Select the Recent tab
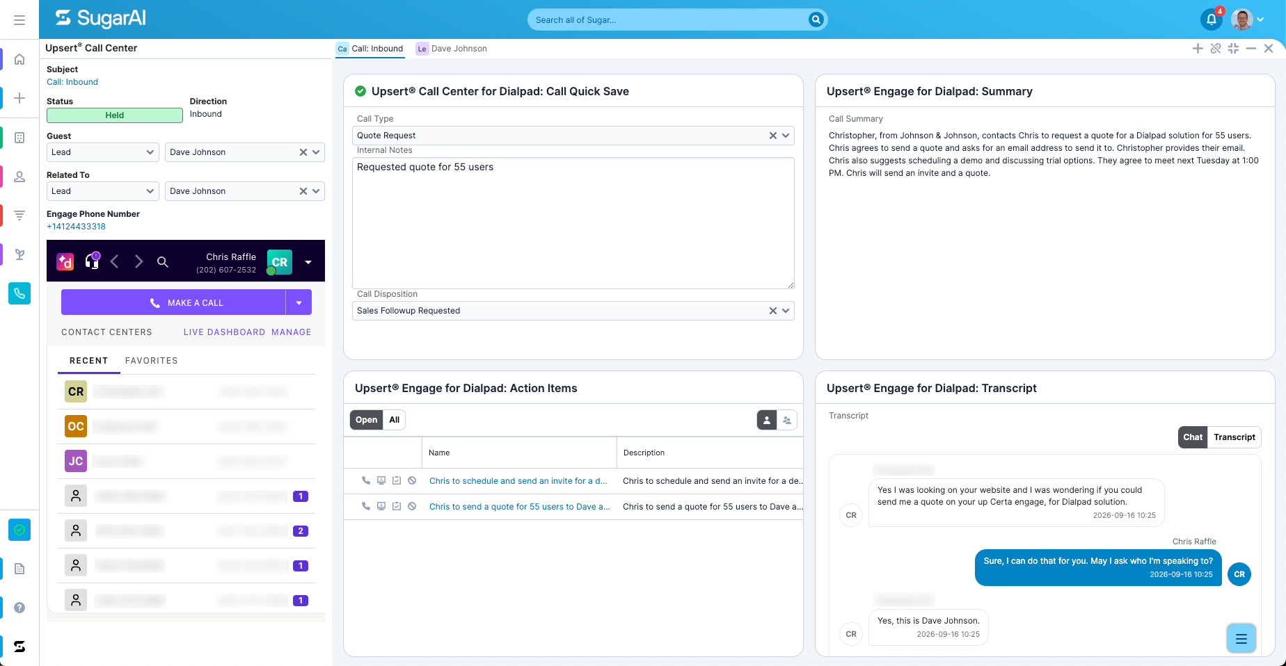This screenshot has width=1286, height=666. pos(89,361)
